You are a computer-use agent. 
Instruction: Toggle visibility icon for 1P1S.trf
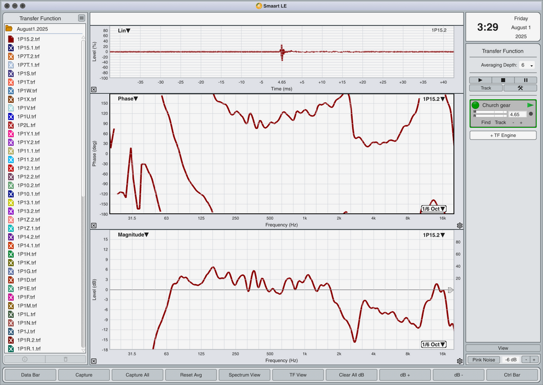click(11, 73)
